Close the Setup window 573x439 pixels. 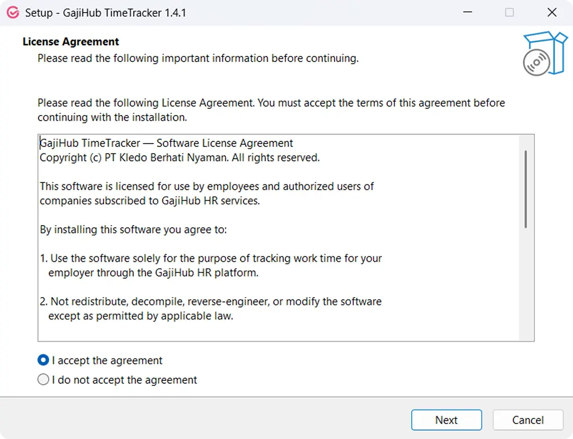552,12
